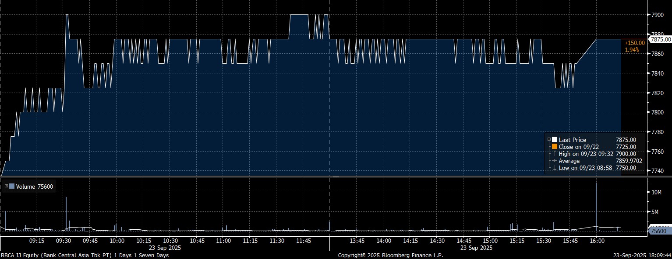Image resolution: width=672 pixels, height=259 pixels.
Task: Select the High marker icon in legend
Action: 555,154
